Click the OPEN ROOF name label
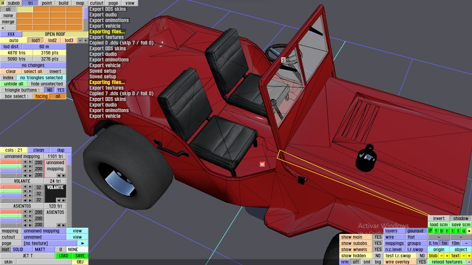This screenshot has height=265, width=472. click(x=55, y=34)
